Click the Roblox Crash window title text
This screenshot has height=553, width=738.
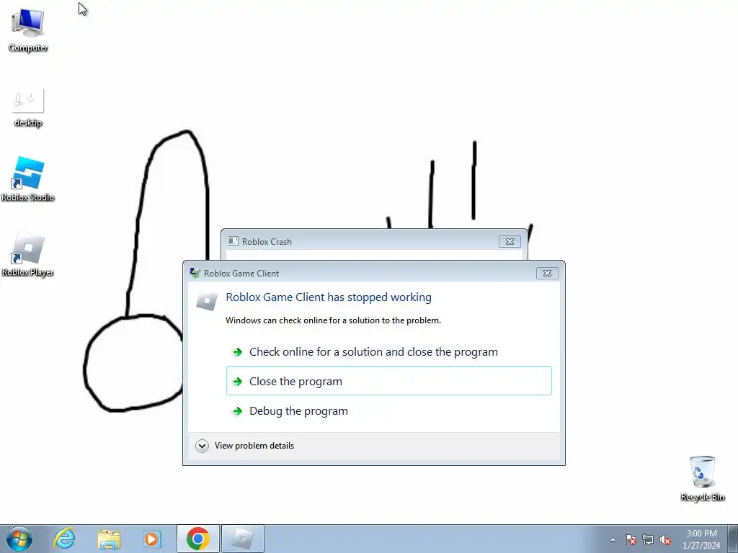click(267, 241)
